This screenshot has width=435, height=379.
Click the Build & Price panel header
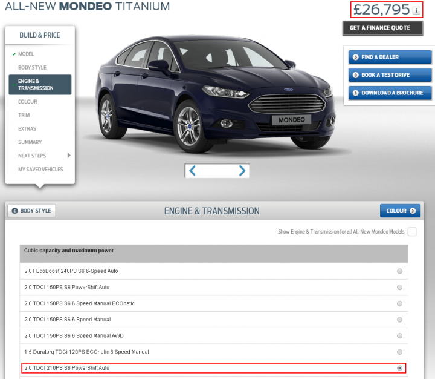(x=40, y=35)
